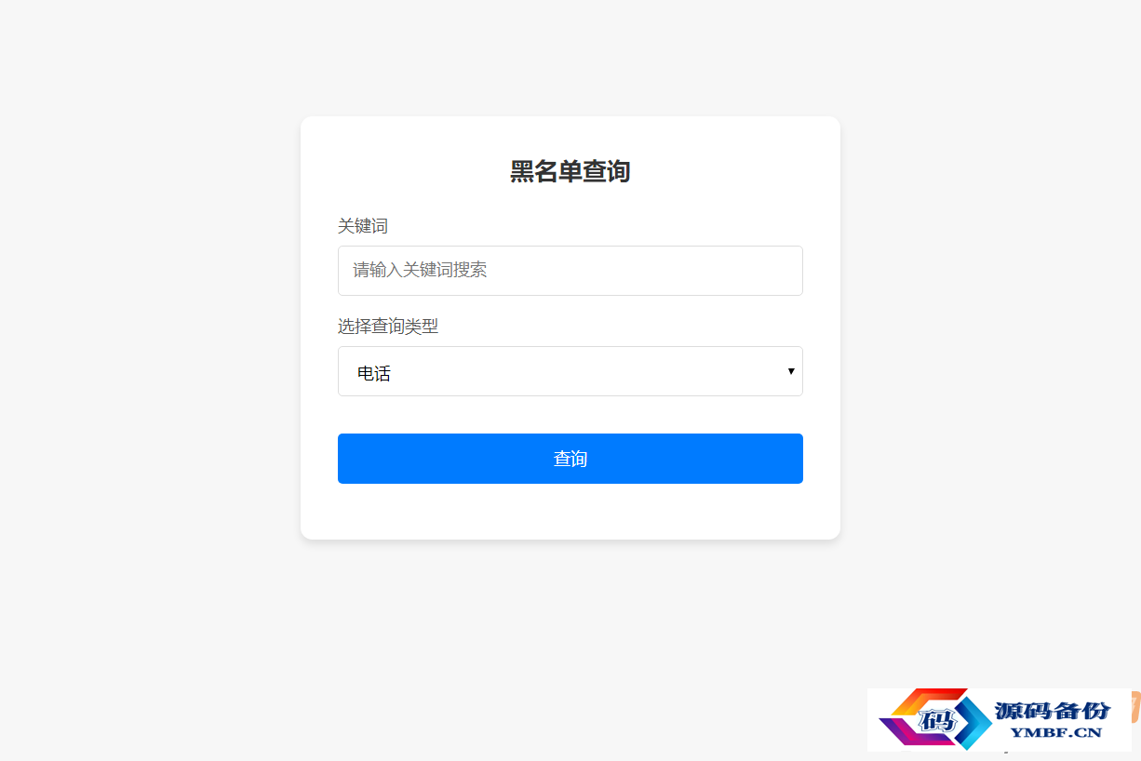Expand the 选择查询类型 dropdown
This screenshot has width=1141, height=761.
(570, 371)
